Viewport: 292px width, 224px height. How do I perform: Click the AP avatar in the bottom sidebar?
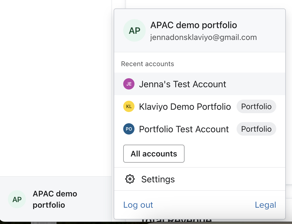tap(17, 199)
